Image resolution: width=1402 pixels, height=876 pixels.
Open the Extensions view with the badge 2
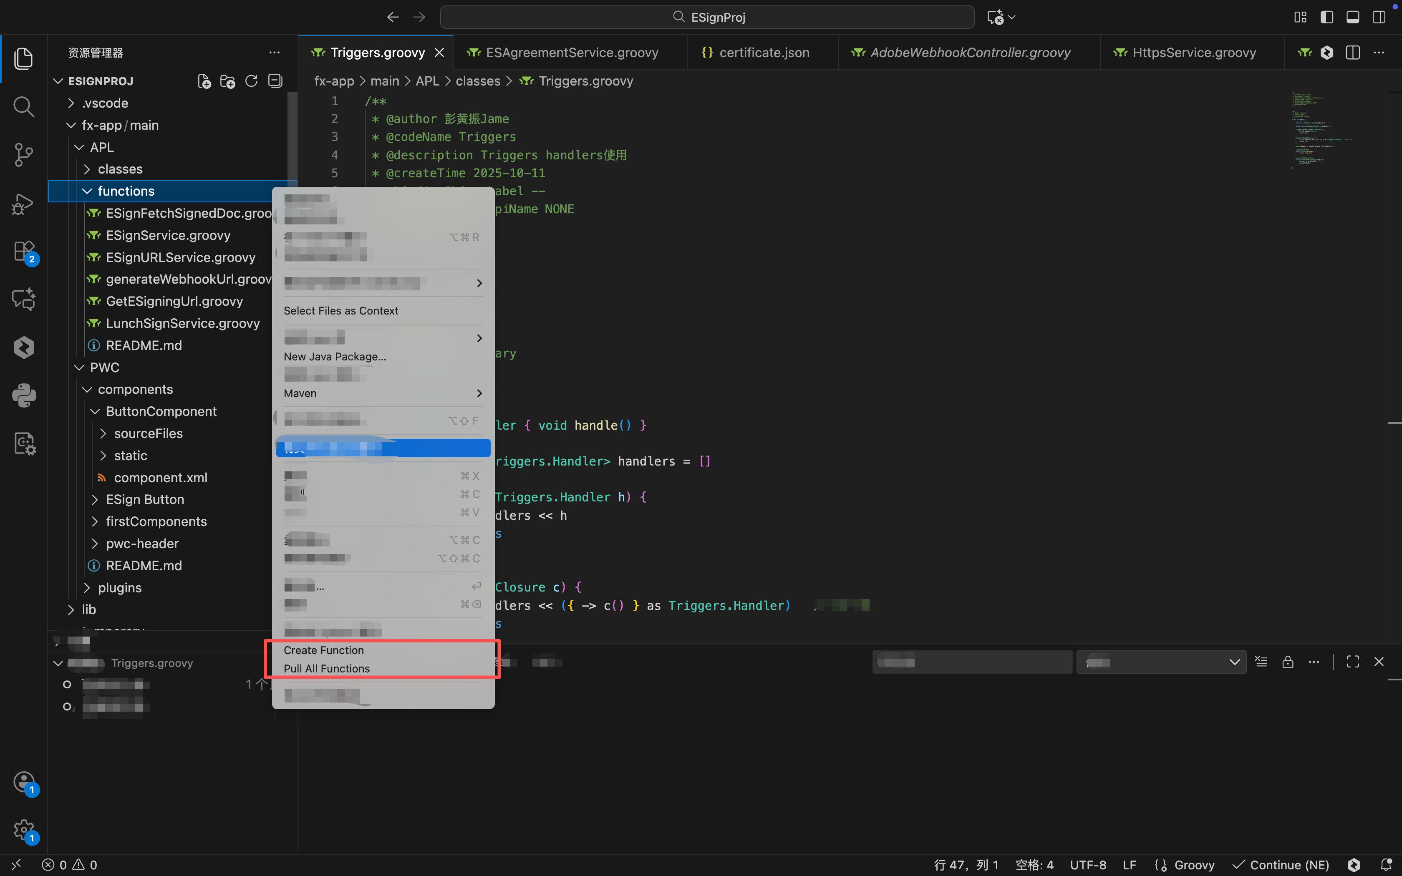click(x=24, y=252)
